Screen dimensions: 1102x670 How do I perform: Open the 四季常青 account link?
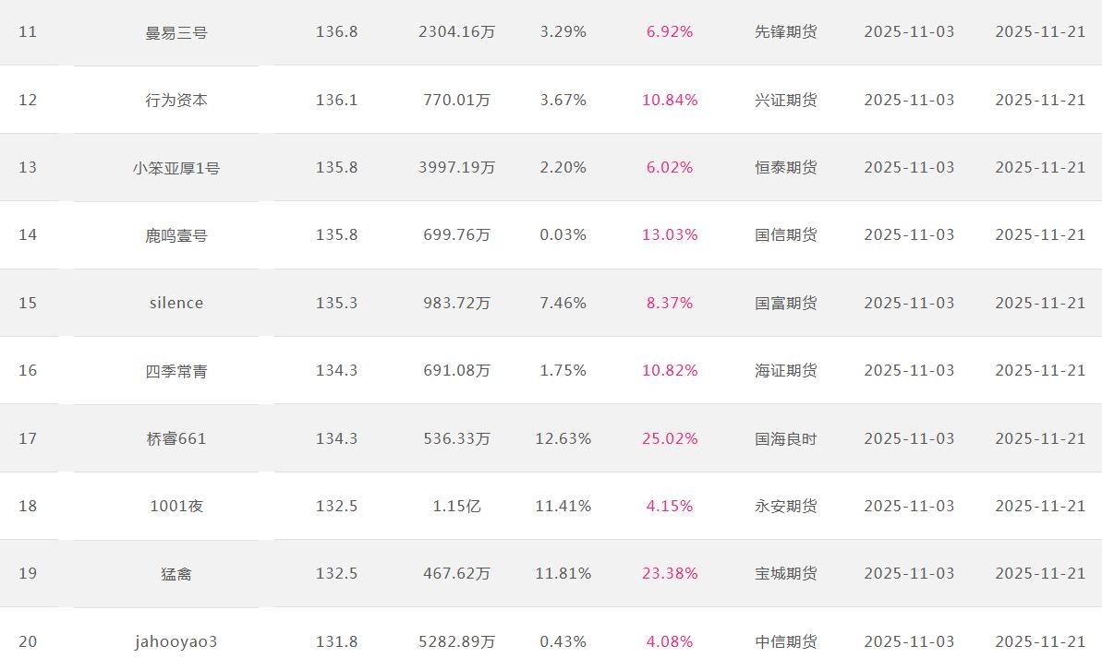[x=176, y=371]
